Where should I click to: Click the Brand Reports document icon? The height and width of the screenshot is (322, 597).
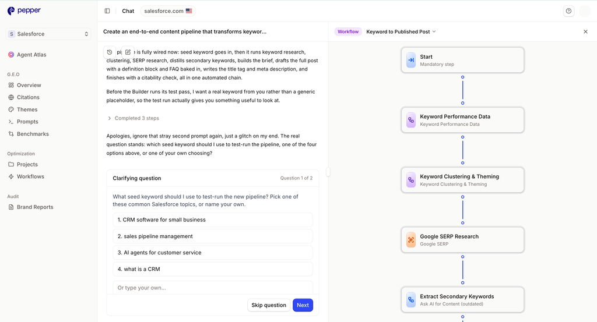tap(11, 207)
